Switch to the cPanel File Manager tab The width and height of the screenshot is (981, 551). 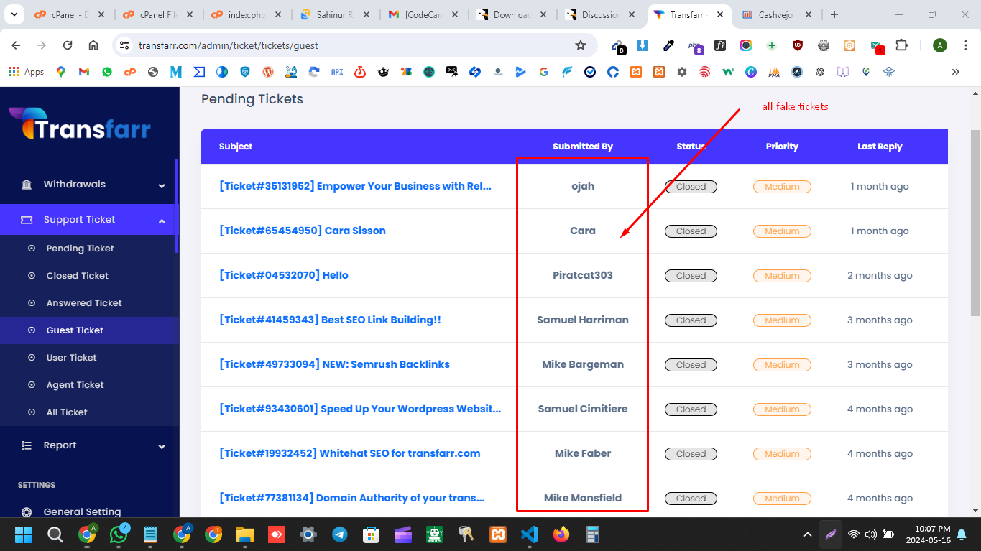click(x=158, y=14)
